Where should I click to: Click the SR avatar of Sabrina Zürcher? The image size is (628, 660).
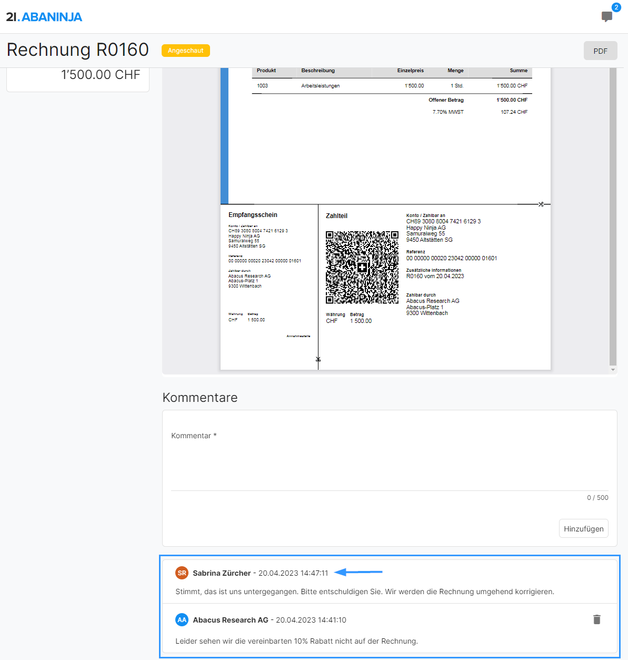[x=182, y=573]
